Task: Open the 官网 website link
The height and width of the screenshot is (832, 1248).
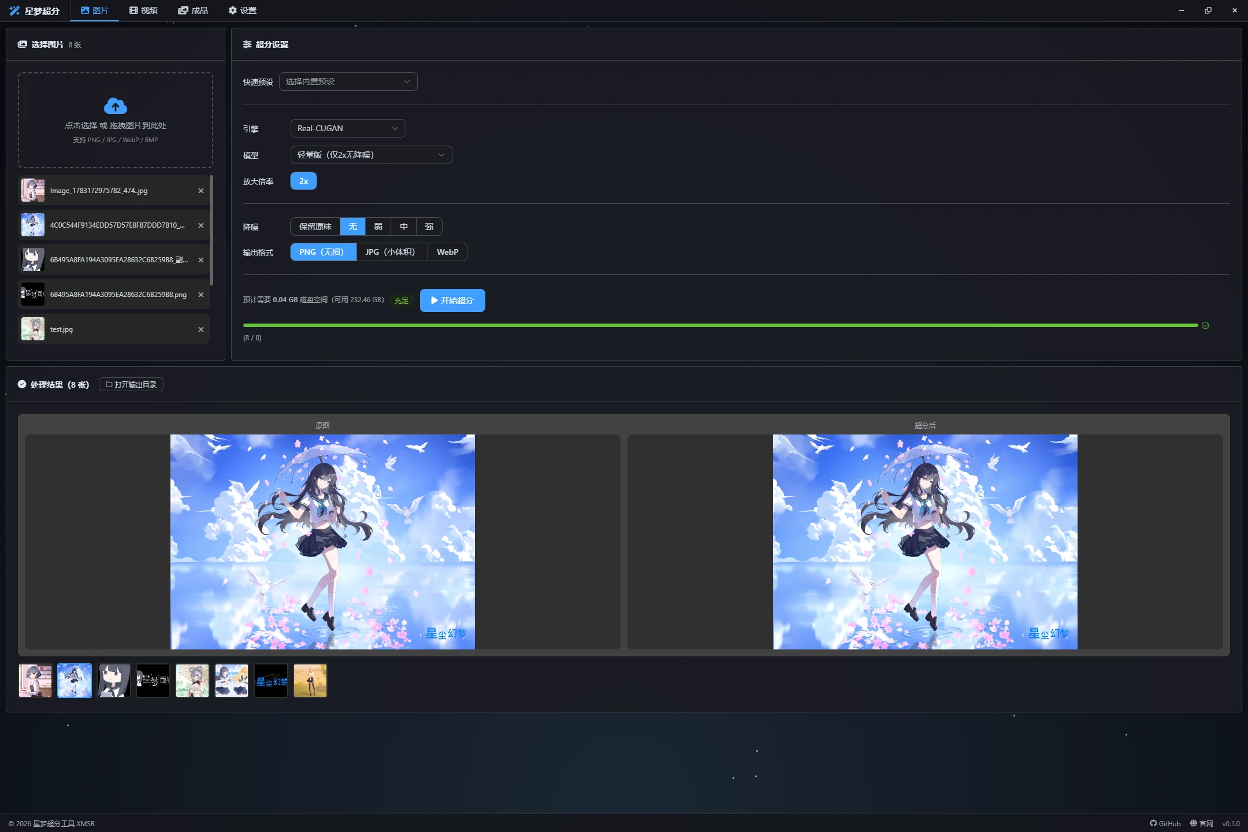Action: pyautogui.click(x=1201, y=823)
